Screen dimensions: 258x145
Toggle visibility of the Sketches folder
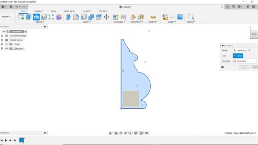click(x=6, y=48)
